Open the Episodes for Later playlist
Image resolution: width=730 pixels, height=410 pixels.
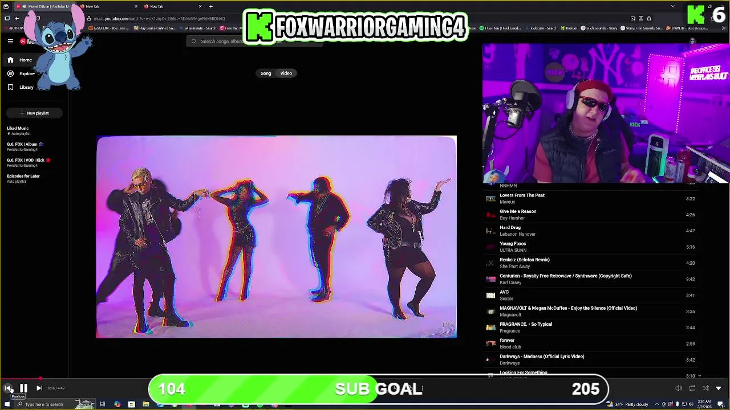(x=34, y=178)
